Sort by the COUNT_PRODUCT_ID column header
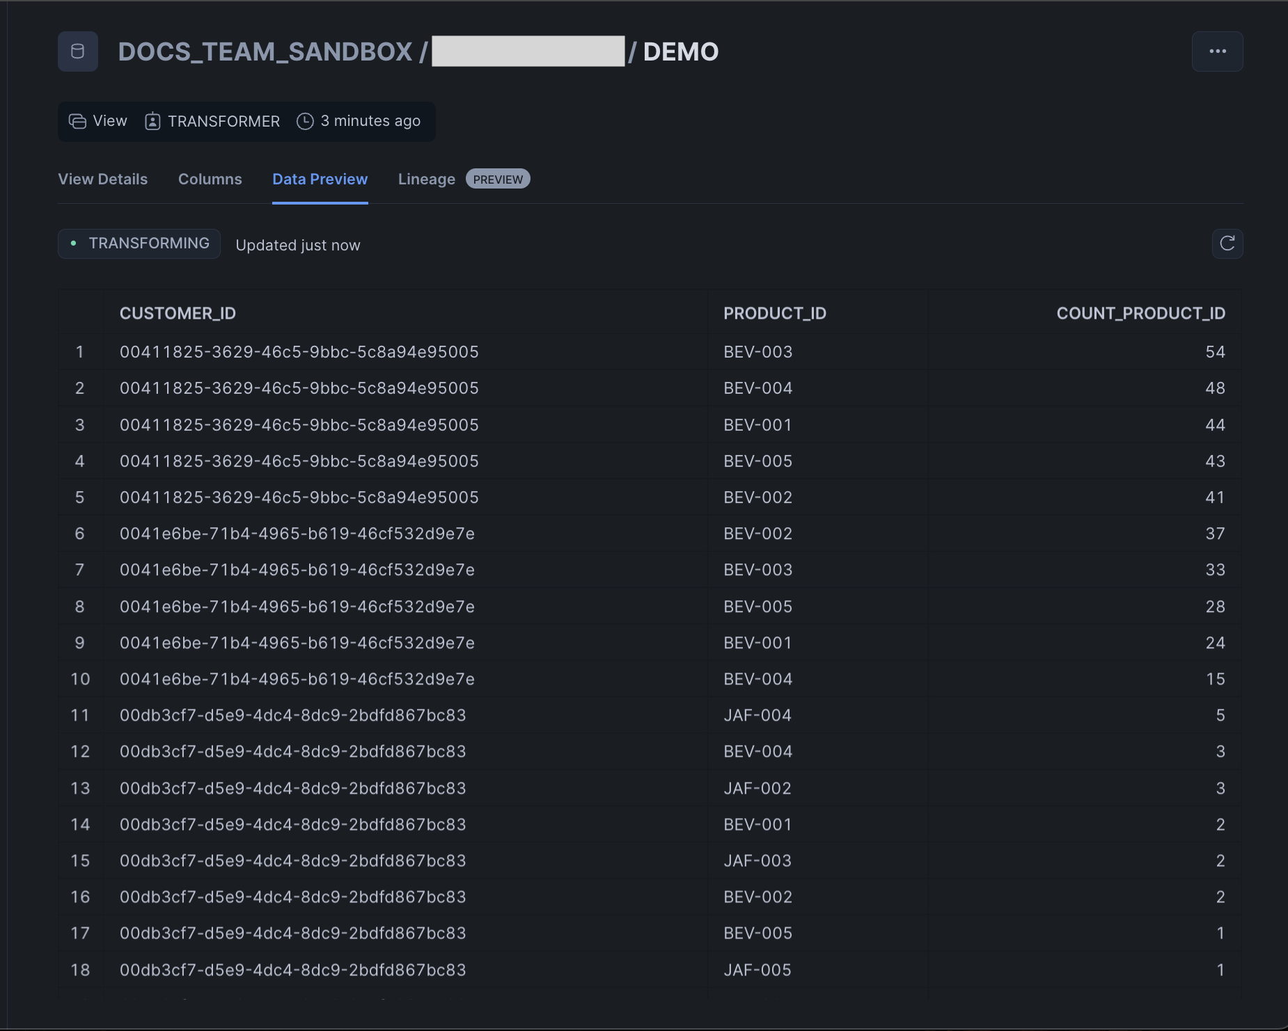Image resolution: width=1288 pixels, height=1031 pixels. pos(1140,313)
